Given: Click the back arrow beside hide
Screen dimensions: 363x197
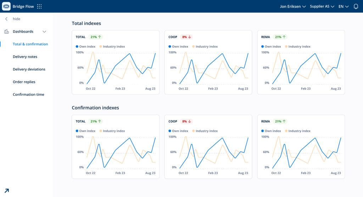Looking at the screenshot, I should pyautogui.click(x=6, y=19).
